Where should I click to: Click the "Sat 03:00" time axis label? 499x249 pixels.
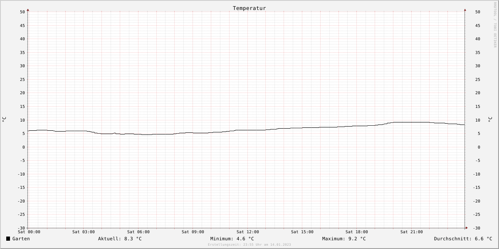coord(84,232)
